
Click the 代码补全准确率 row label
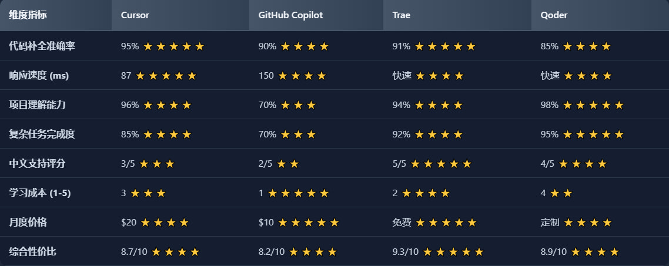42,46
